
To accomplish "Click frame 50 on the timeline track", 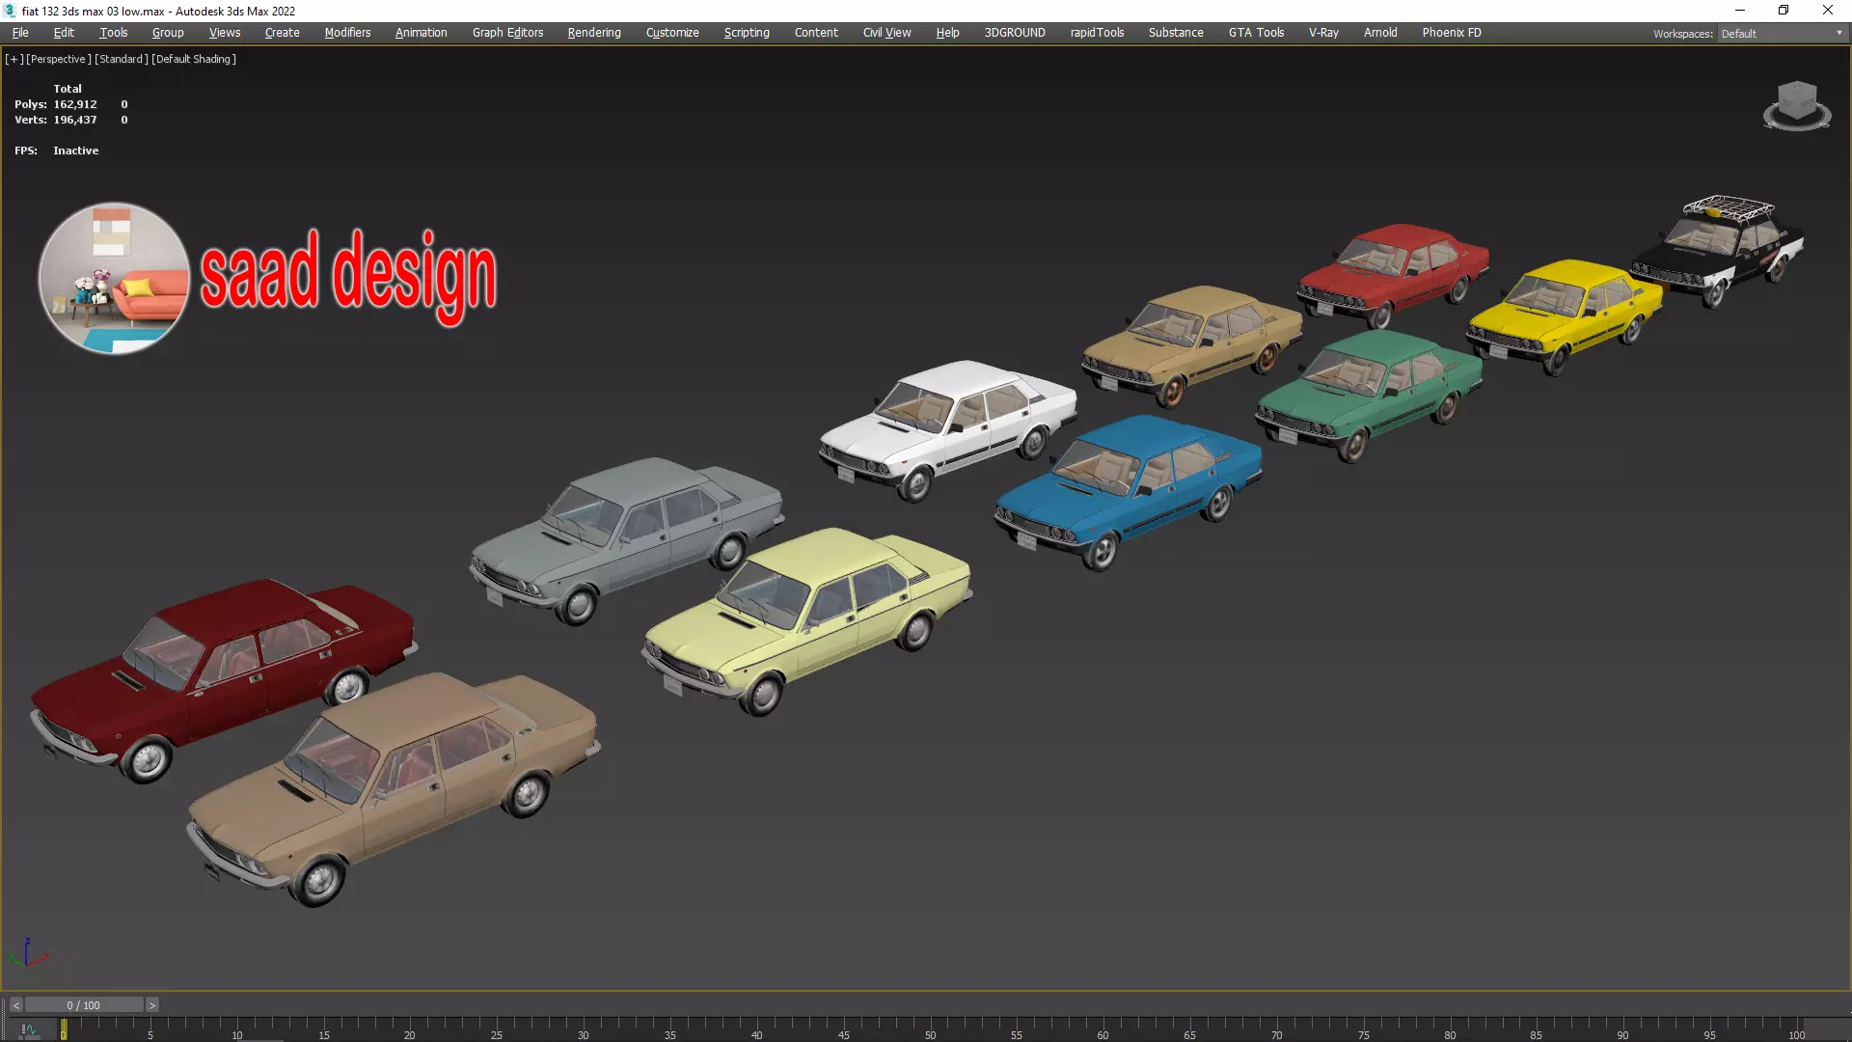I will tap(930, 1028).
